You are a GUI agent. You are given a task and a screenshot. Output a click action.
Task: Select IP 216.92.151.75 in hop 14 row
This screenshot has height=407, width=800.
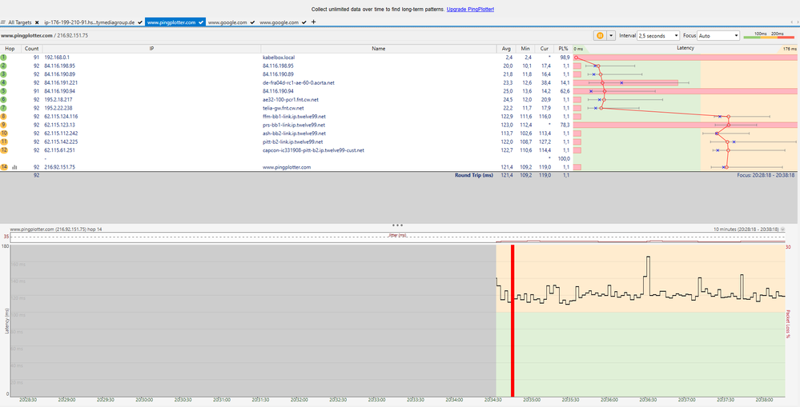pyautogui.click(x=60, y=167)
